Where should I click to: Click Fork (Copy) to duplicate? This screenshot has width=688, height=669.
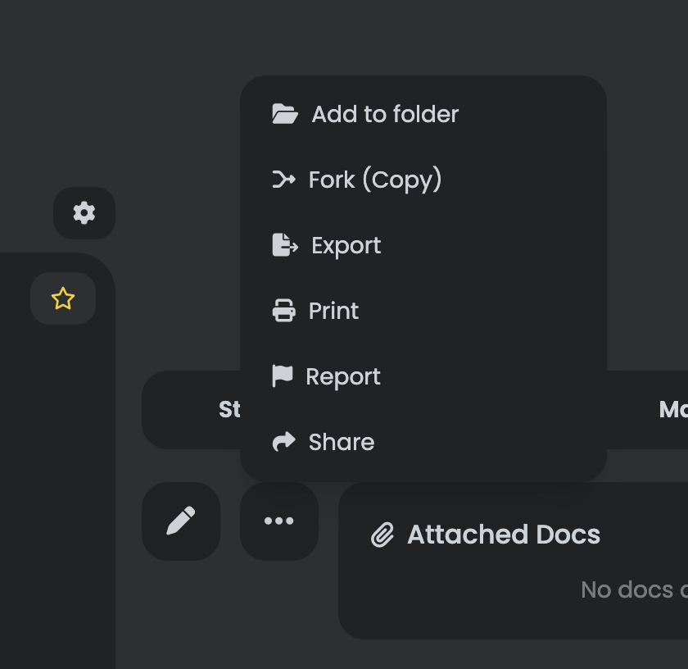tap(373, 180)
